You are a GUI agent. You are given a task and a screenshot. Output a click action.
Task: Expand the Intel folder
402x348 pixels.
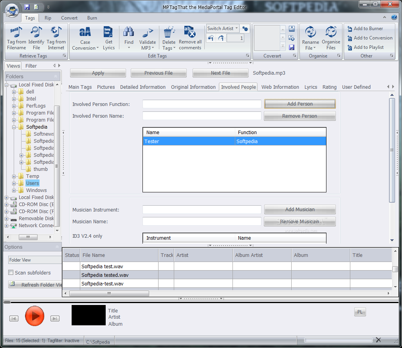click(14, 99)
